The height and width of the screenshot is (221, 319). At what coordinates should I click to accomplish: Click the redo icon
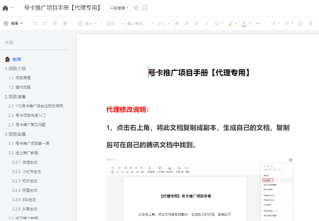(44, 23)
